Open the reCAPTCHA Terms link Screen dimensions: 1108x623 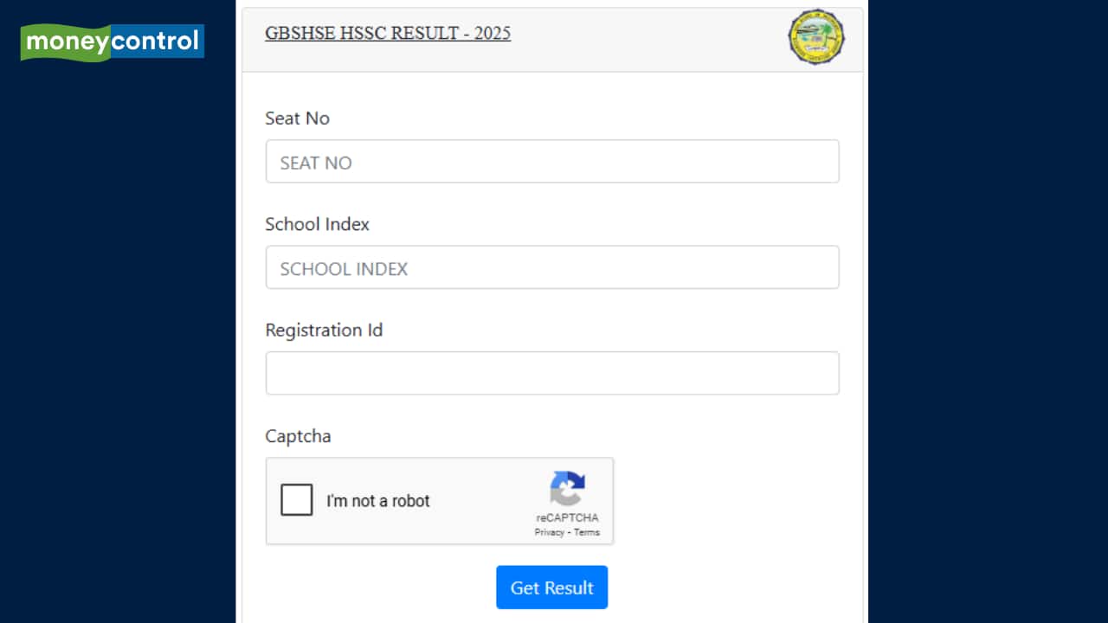coord(586,532)
